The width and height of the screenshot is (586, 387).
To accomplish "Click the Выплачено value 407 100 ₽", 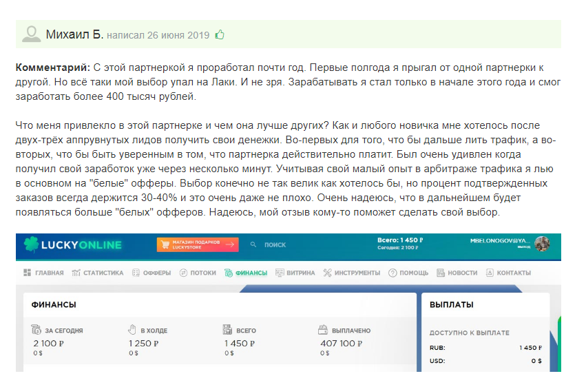I will tap(342, 344).
